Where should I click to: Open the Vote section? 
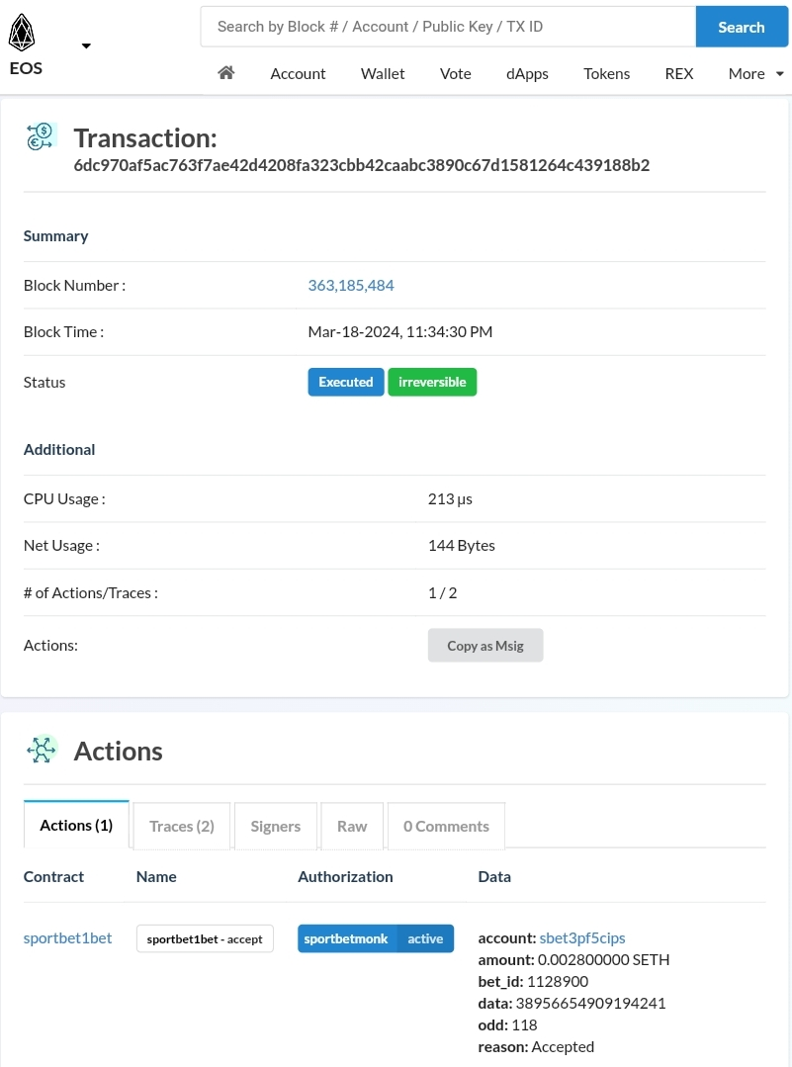pos(455,73)
